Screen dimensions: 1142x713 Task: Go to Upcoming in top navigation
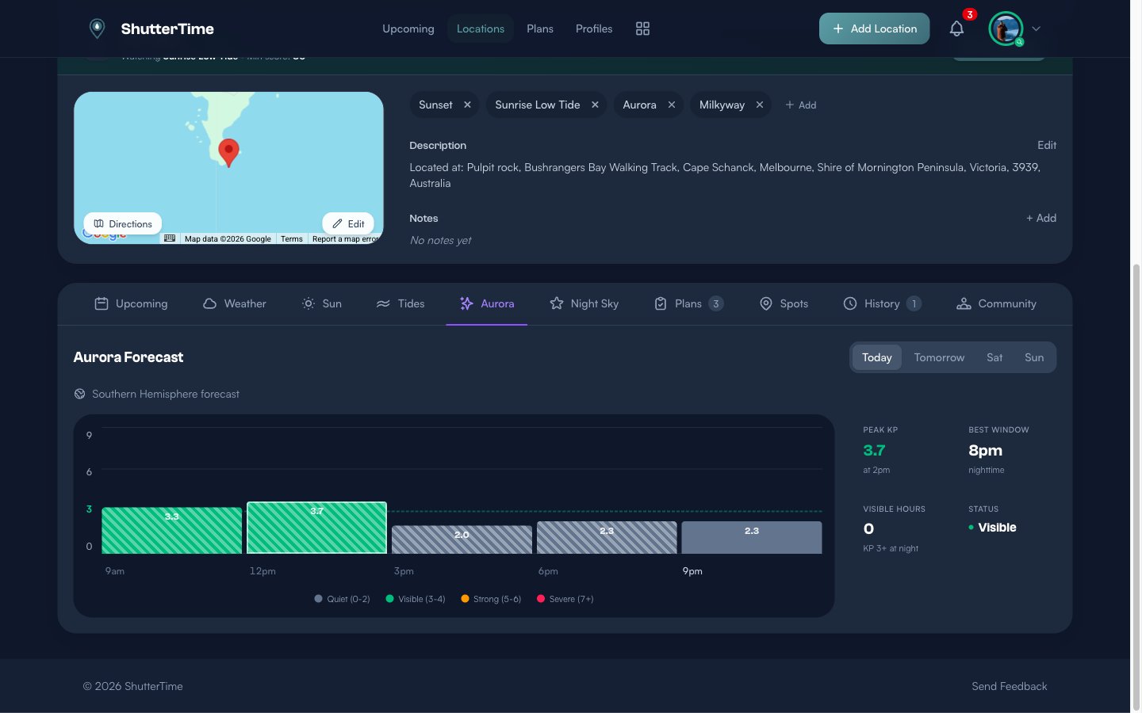coord(408,29)
